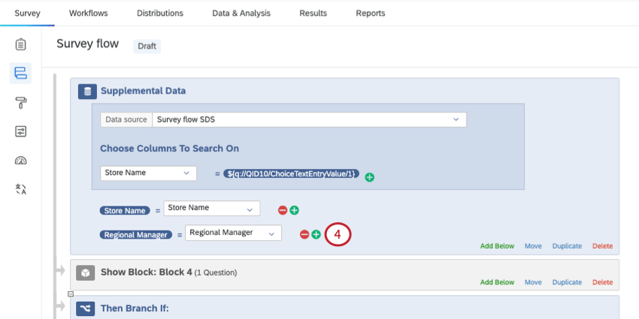The image size is (639, 319).
Task: Collapse the Then Branch If element
Action: click(x=71, y=293)
